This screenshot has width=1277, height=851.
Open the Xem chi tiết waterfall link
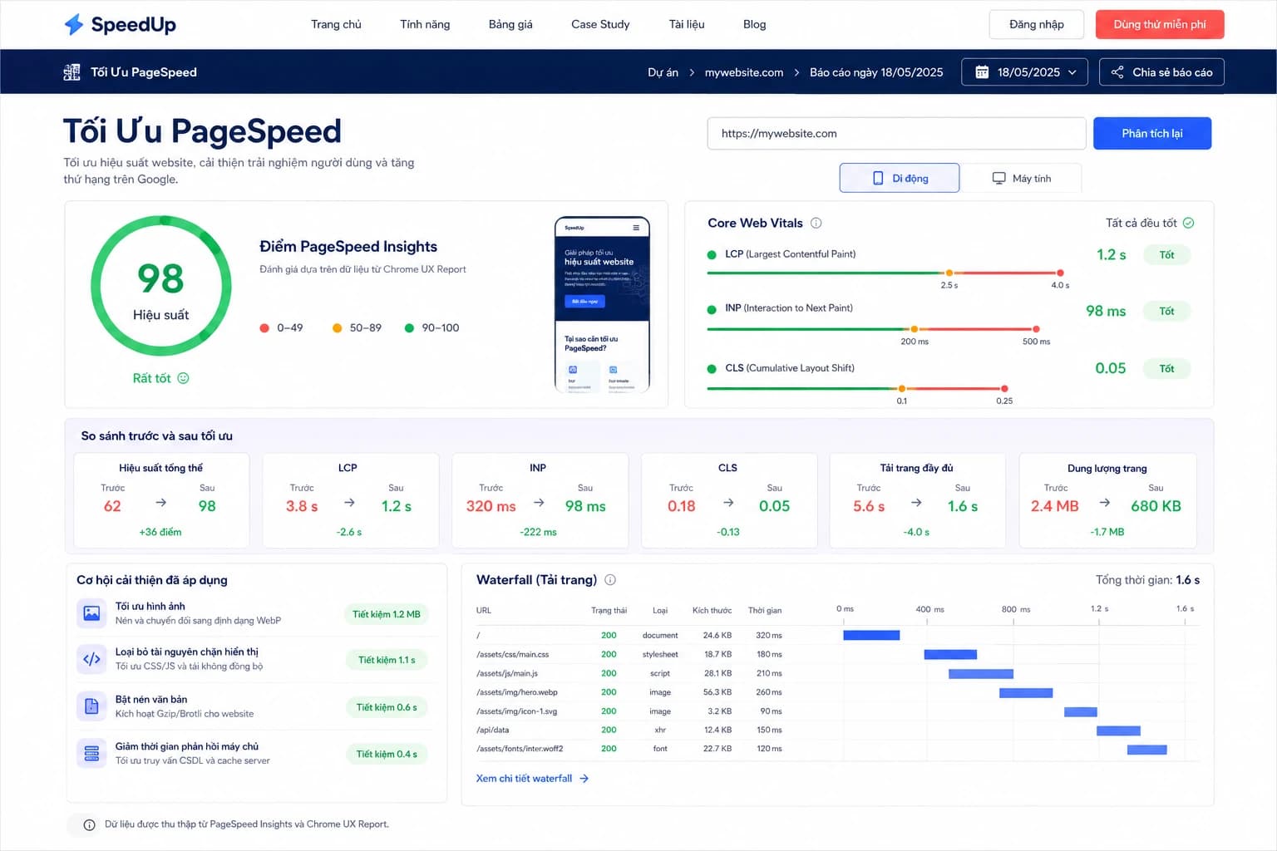click(532, 779)
